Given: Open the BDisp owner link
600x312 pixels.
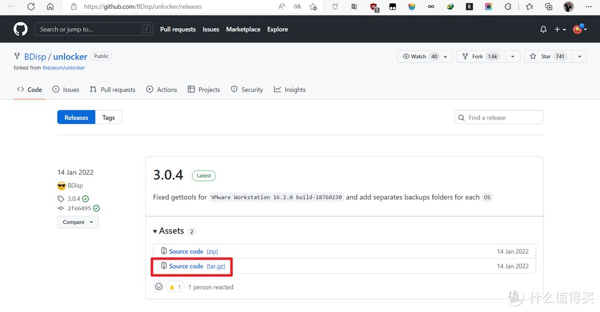Looking at the screenshot, I should coord(35,57).
